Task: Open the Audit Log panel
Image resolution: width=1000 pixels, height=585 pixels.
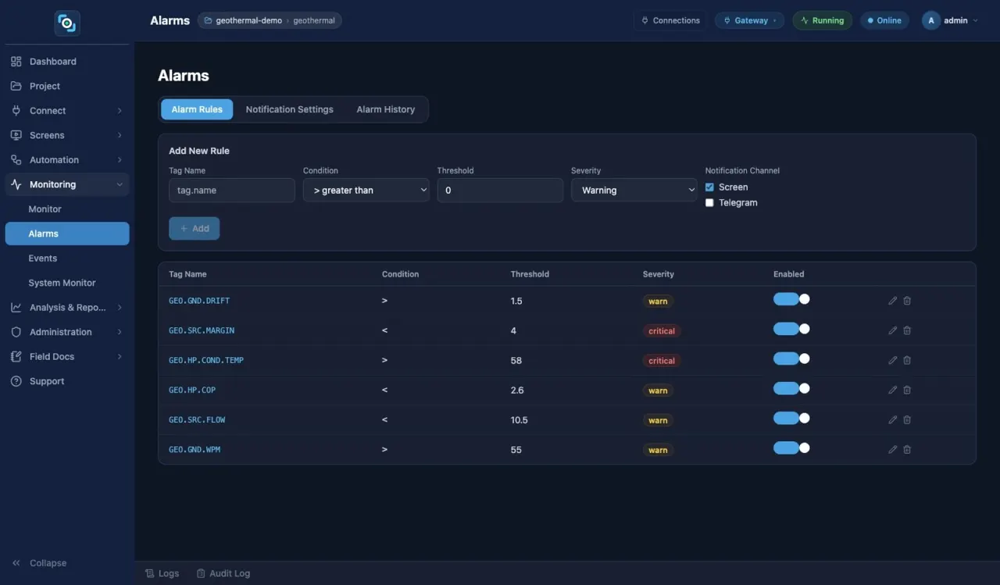Action: (x=223, y=573)
